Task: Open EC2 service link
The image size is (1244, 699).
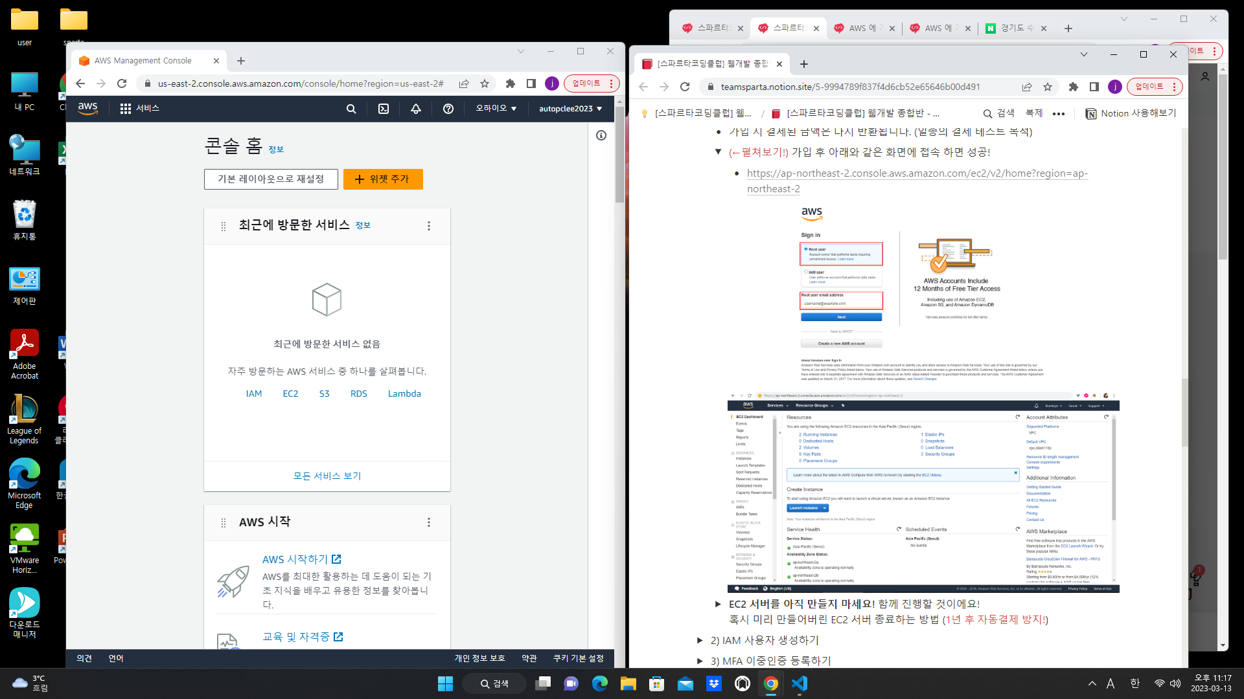Action: 290,394
